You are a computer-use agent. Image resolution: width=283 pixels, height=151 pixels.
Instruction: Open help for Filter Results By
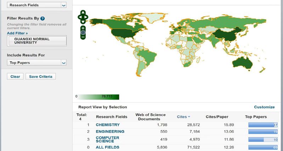pos(43,18)
